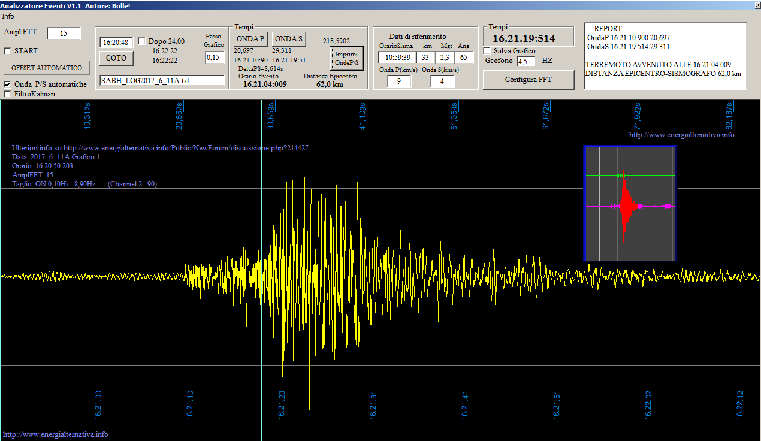Click the 16.21.31 time axis label

point(373,404)
